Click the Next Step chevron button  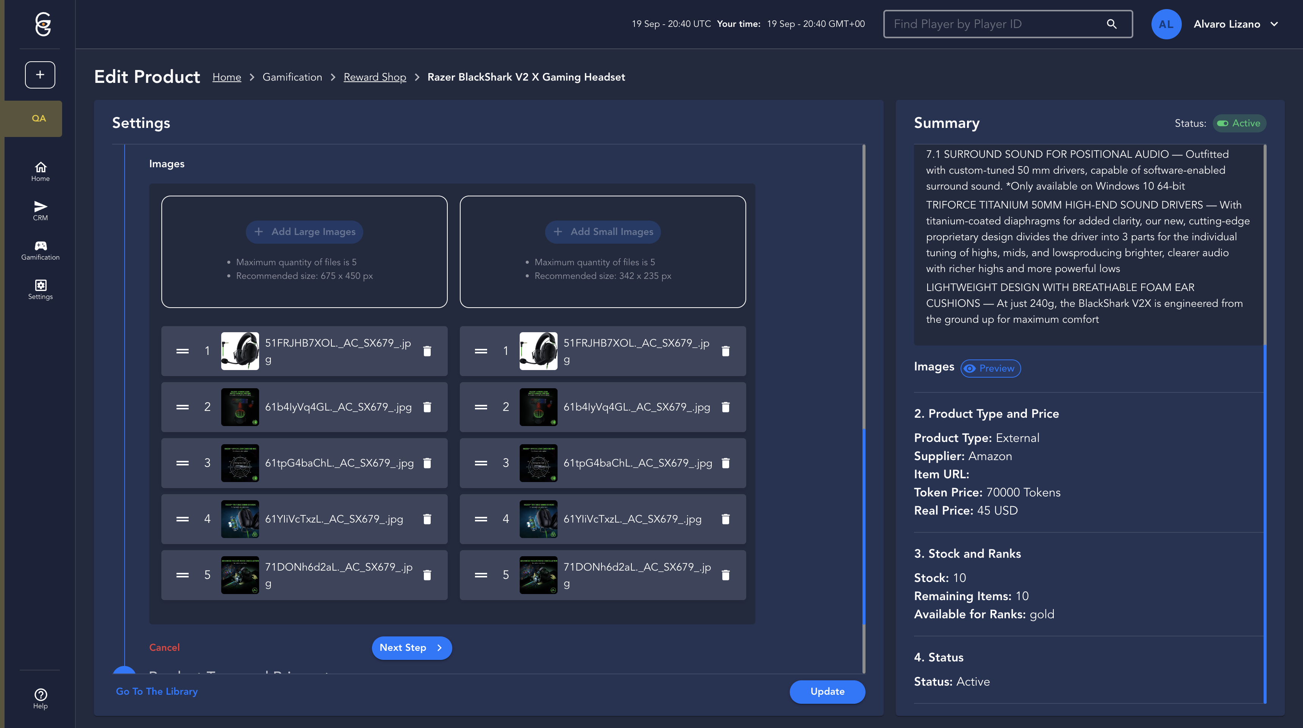tap(411, 648)
